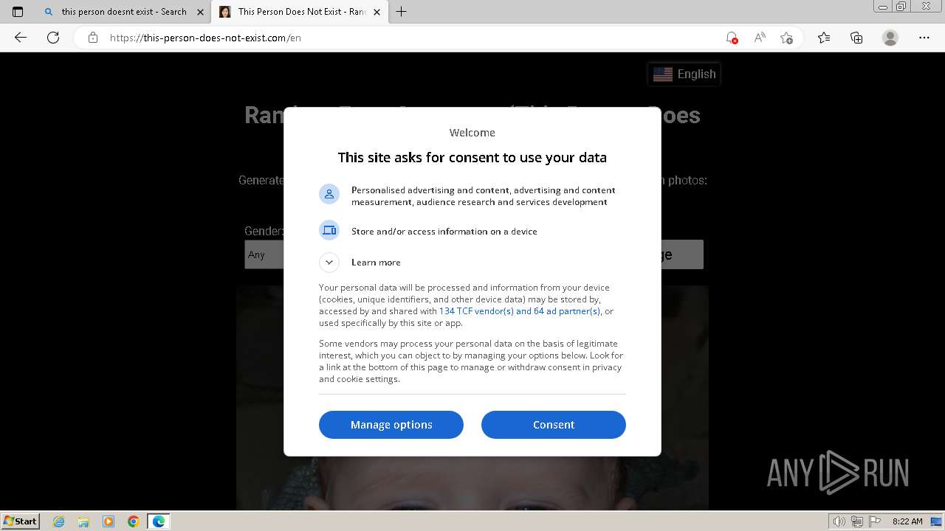Expand the Learn more chevron
Image resolution: width=945 pixels, height=531 pixels.
[x=329, y=262]
